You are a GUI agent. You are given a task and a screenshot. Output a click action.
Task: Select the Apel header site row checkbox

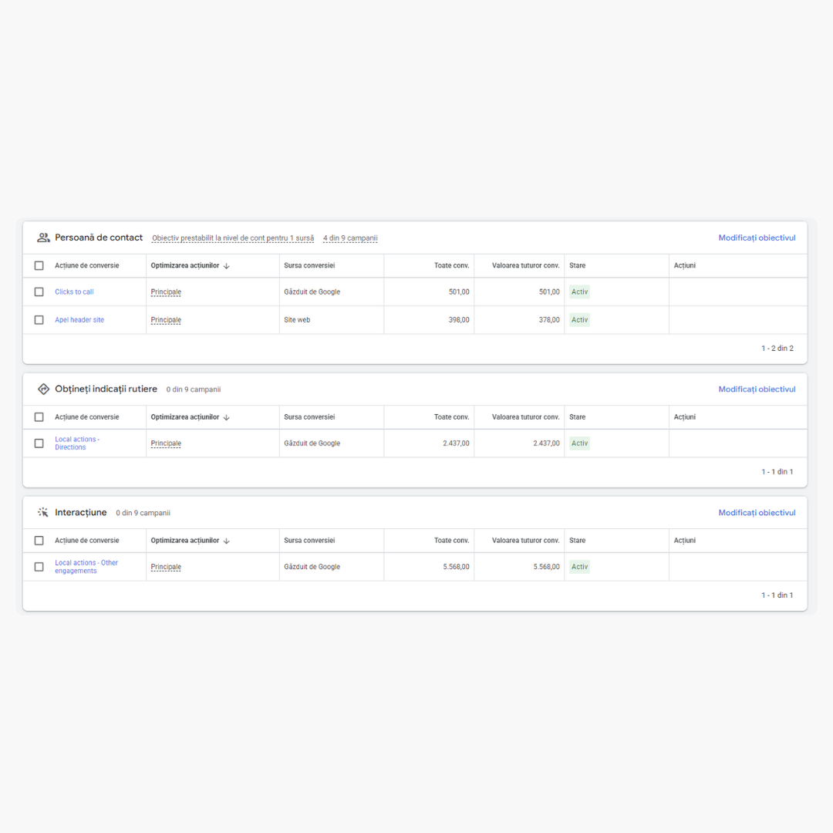[x=39, y=320]
